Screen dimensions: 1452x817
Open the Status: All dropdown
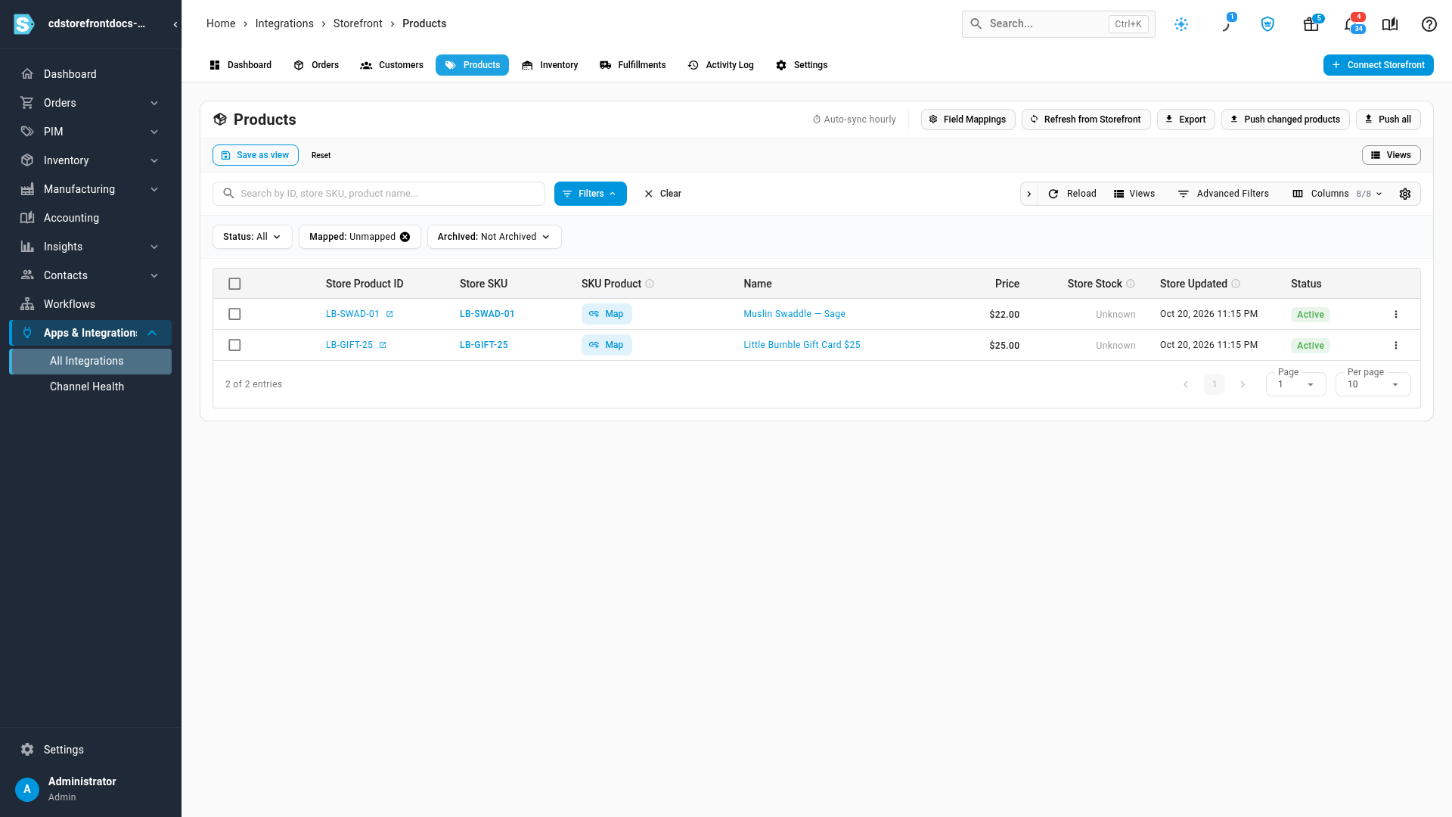[252, 237]
